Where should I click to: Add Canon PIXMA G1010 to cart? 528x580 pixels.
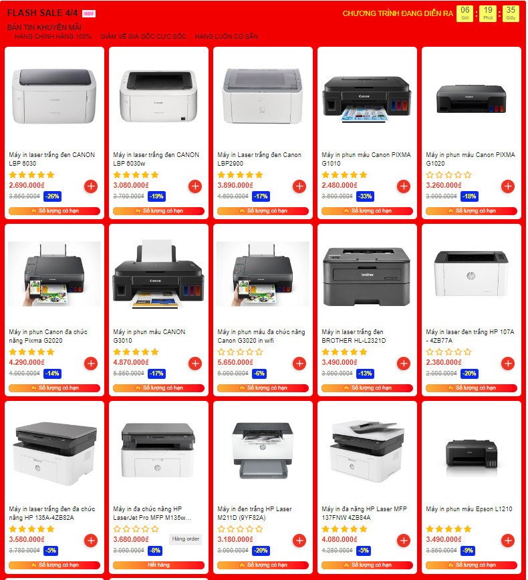[x=404, y=186]
